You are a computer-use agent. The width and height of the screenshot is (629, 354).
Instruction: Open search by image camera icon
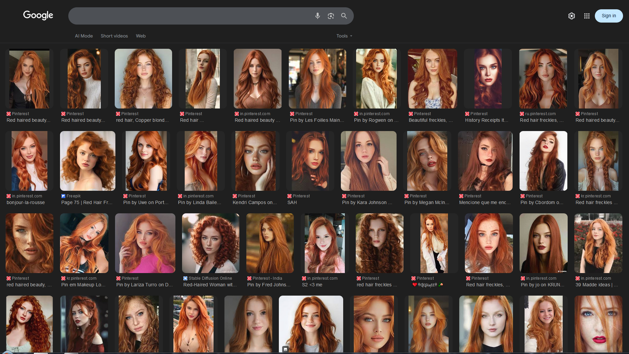[x=331, y=16]
